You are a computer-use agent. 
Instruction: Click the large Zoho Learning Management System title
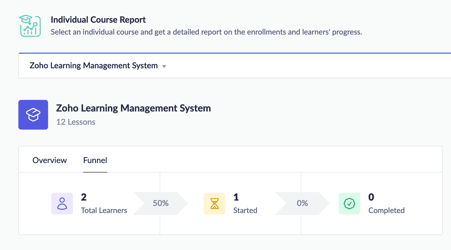tap(133, 108)
